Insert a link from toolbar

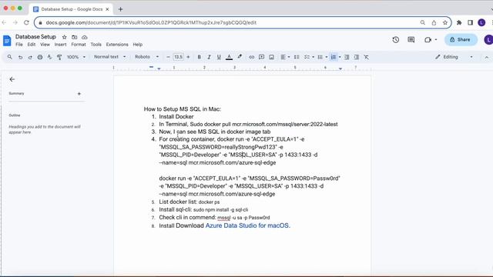pyautogui.click(x=252, y=57)
